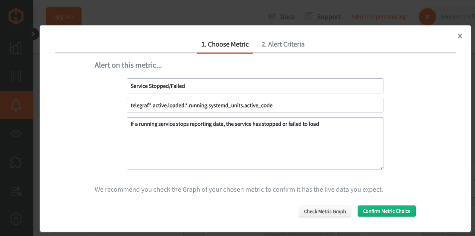
Task: Click the eye icon in the sidebar
Action: point(16,133)
